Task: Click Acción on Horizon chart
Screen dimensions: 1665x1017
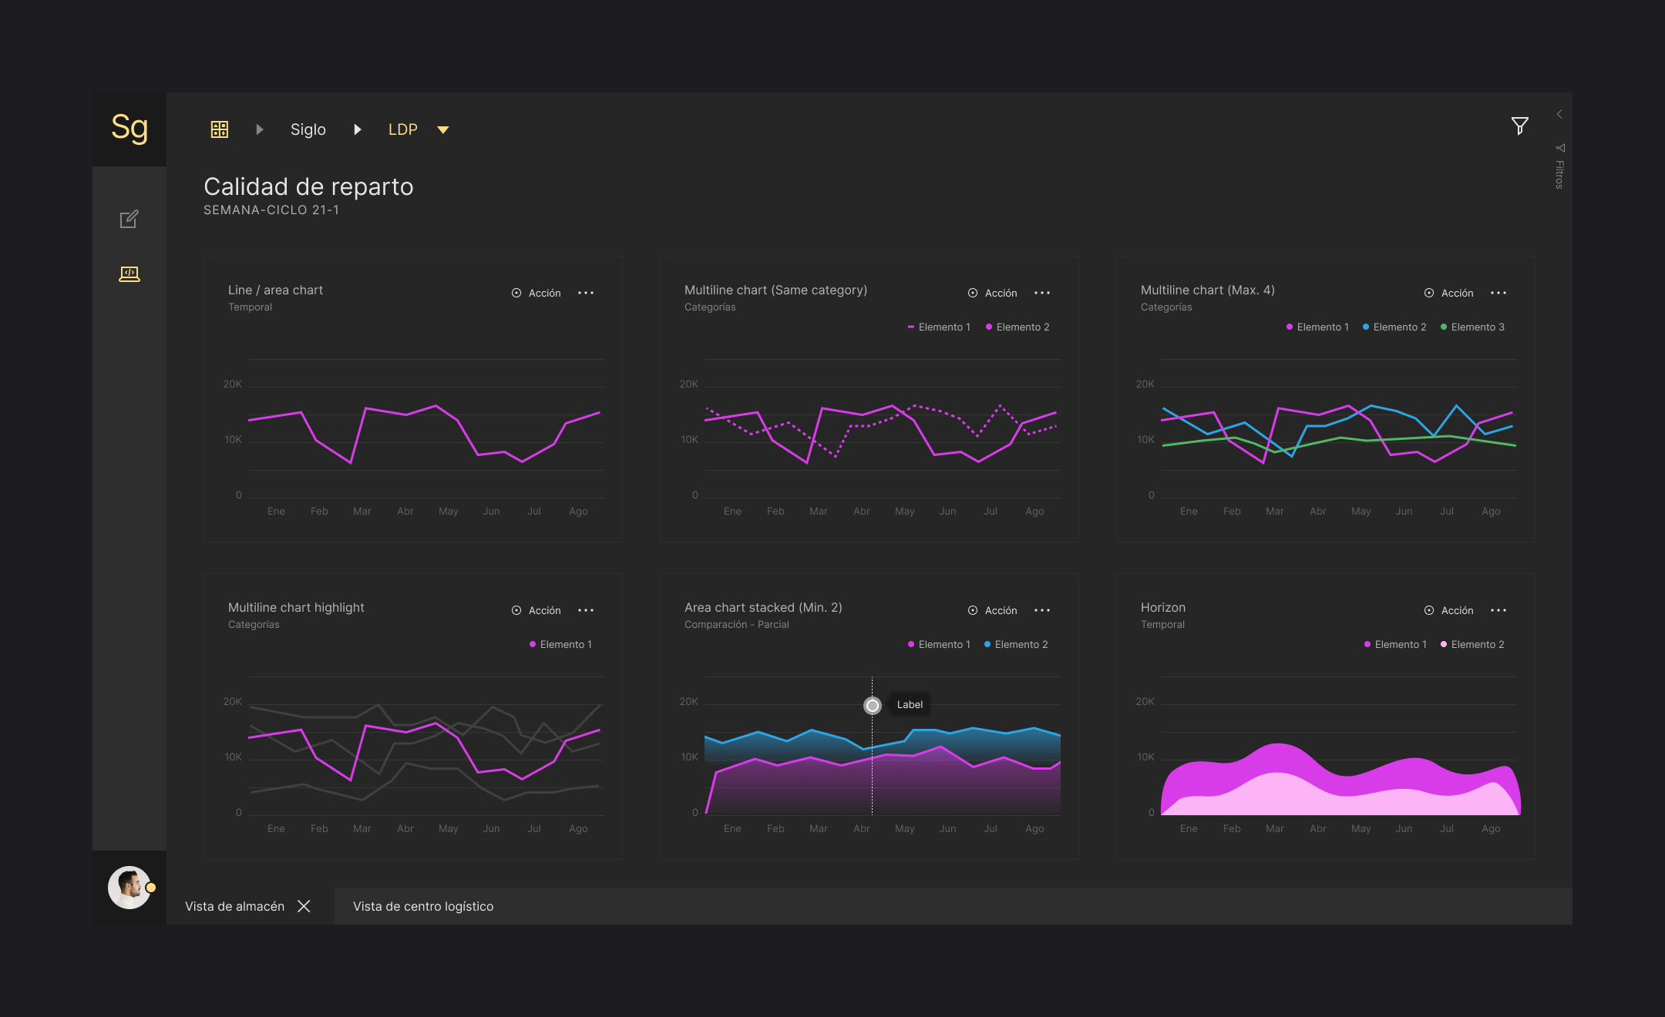Action: (1449, 610)
